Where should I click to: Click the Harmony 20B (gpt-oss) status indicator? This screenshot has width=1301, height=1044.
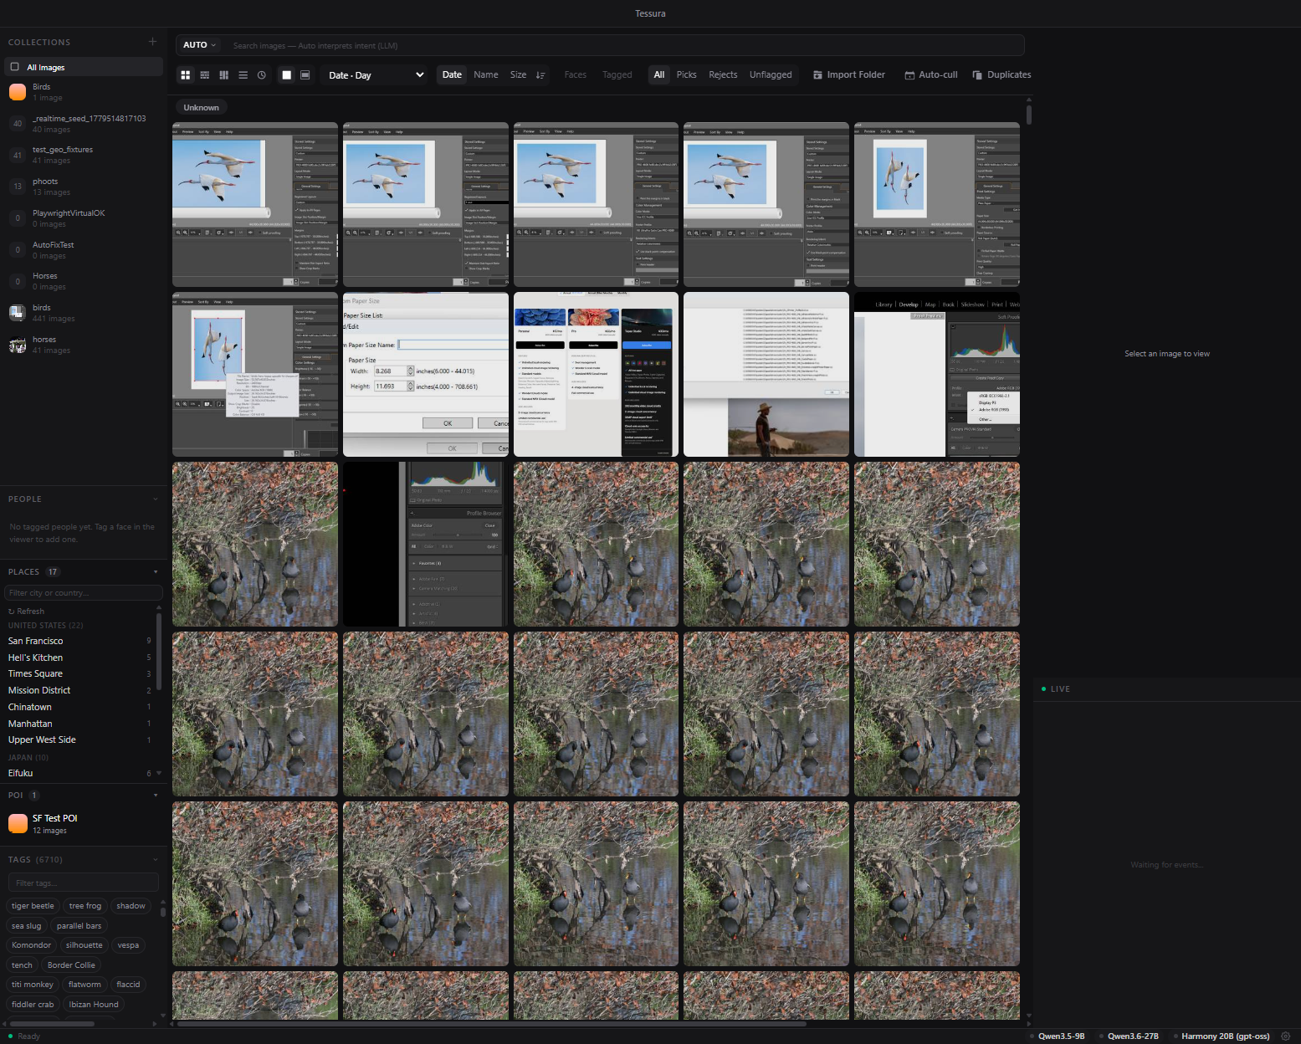click(1221, 1036)
